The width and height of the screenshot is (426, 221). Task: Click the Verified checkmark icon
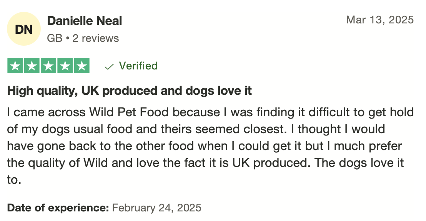click(109, 66)
